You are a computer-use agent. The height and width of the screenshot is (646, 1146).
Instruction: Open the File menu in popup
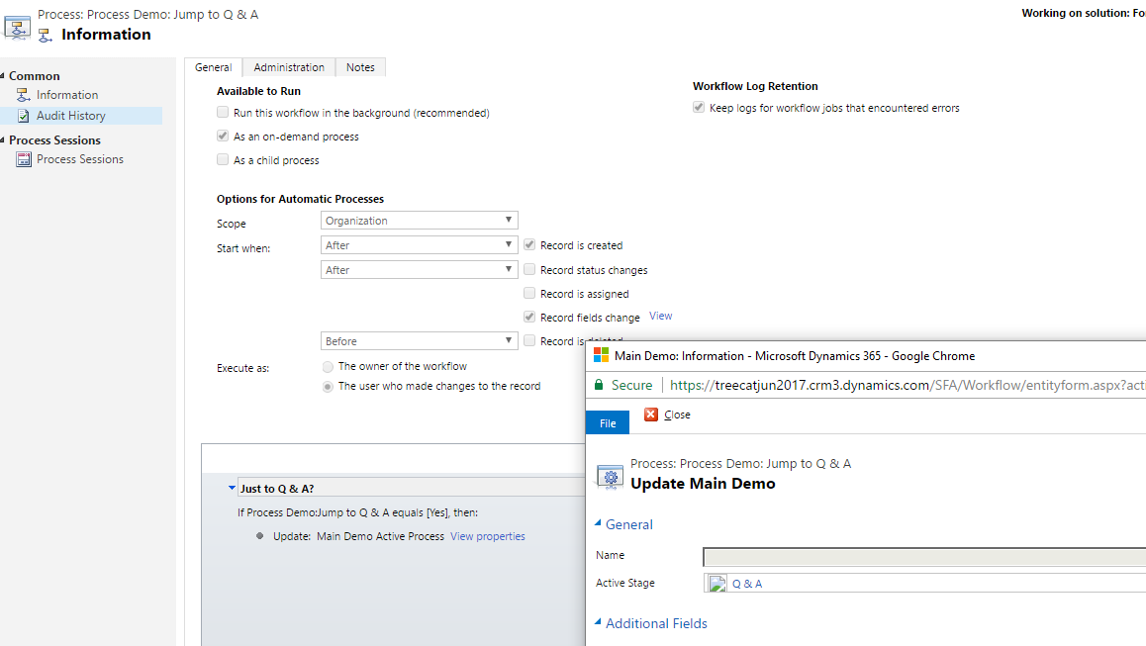pos(608,423)
